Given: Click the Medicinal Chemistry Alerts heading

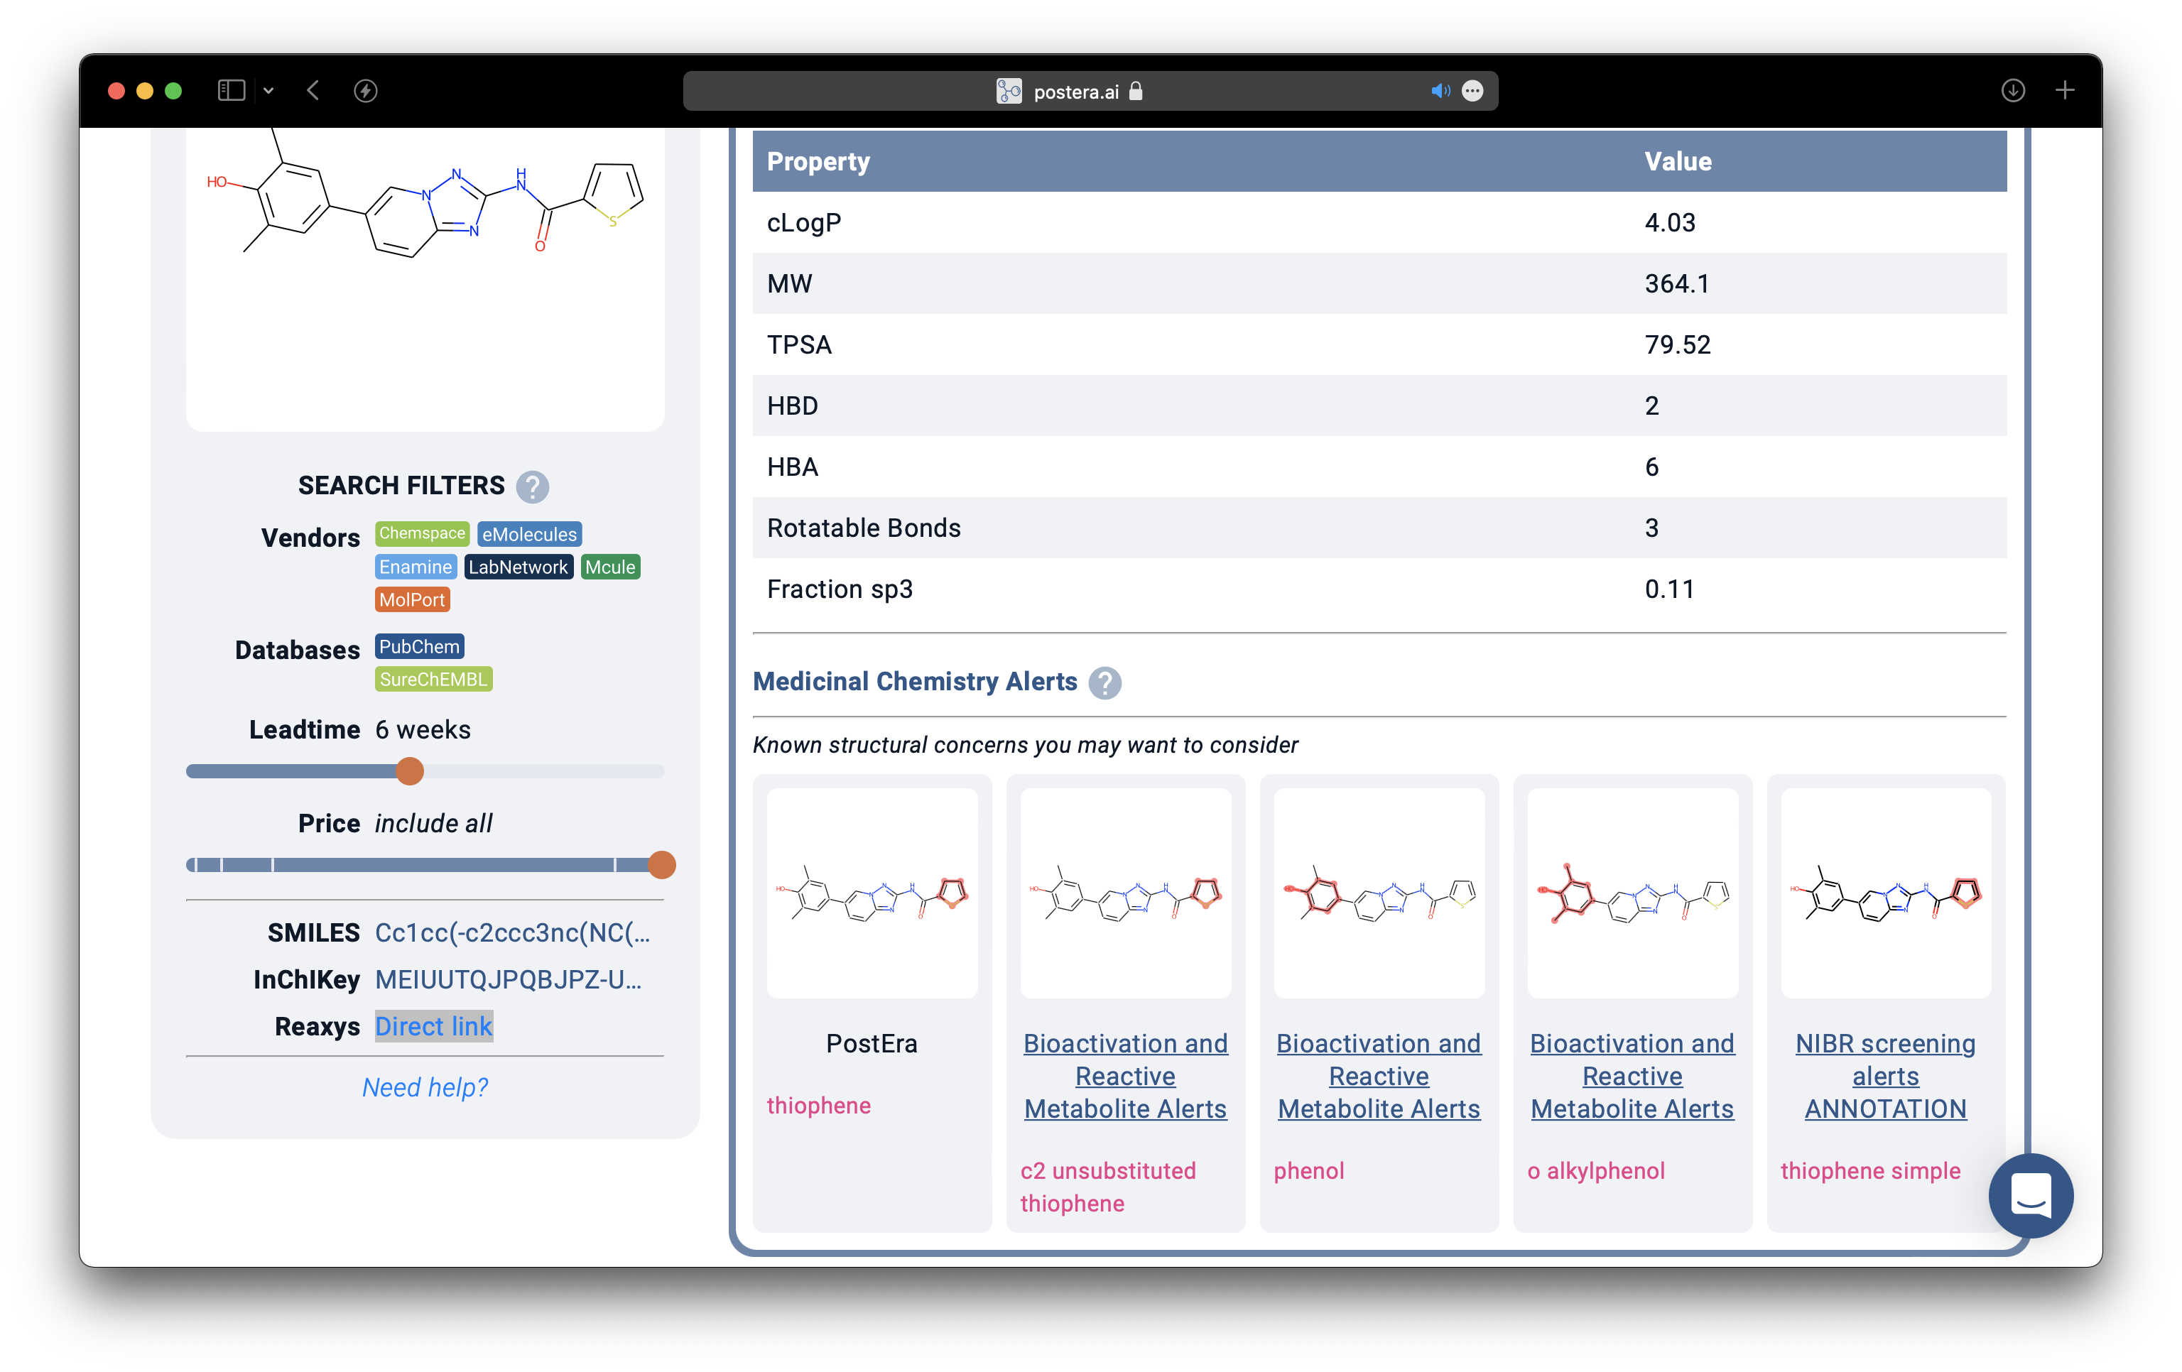Looking at the screenshot, I should (916, 682).
